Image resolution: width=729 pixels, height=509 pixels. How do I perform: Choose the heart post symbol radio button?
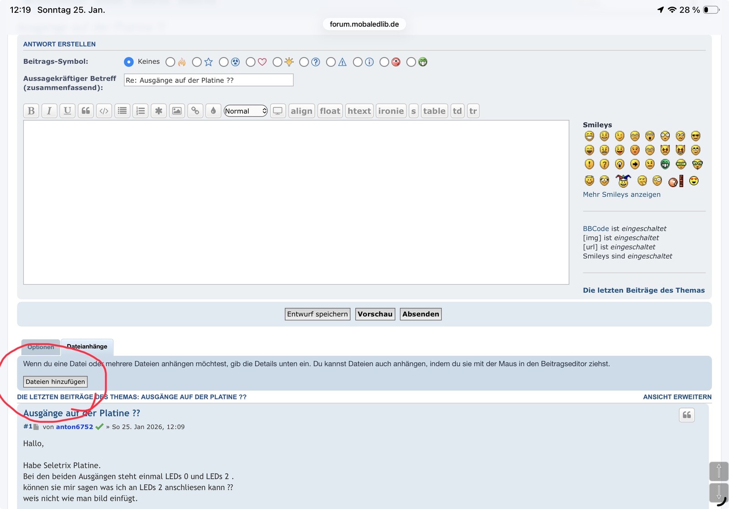pos(251,62)
